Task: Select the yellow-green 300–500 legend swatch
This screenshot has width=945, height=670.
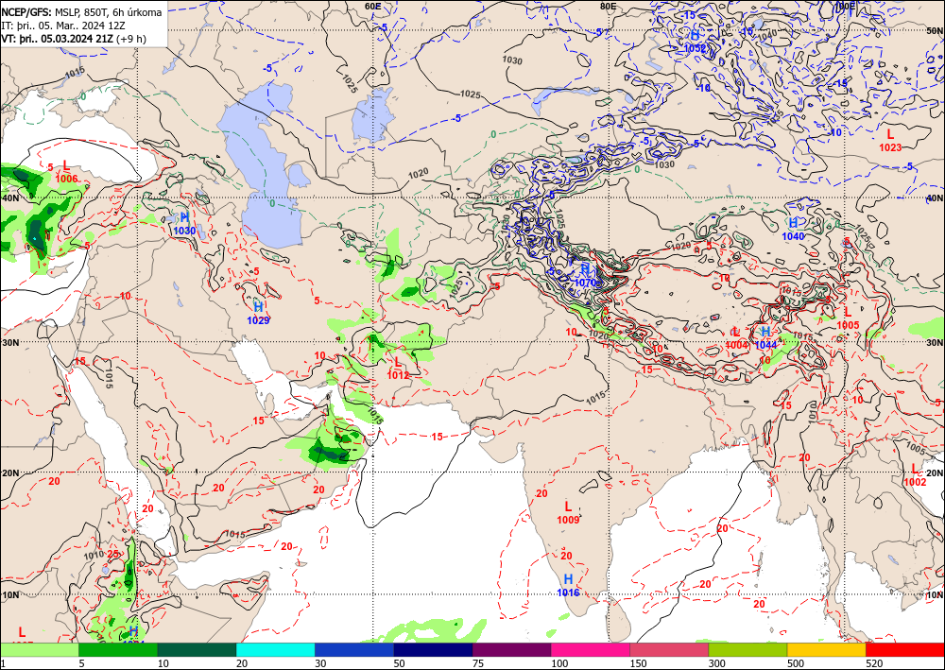Action: 747,649
